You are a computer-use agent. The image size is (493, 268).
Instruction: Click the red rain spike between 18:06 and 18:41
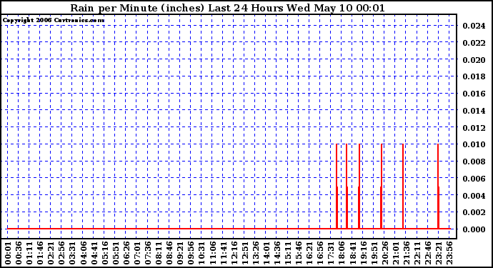pos(347,187)
